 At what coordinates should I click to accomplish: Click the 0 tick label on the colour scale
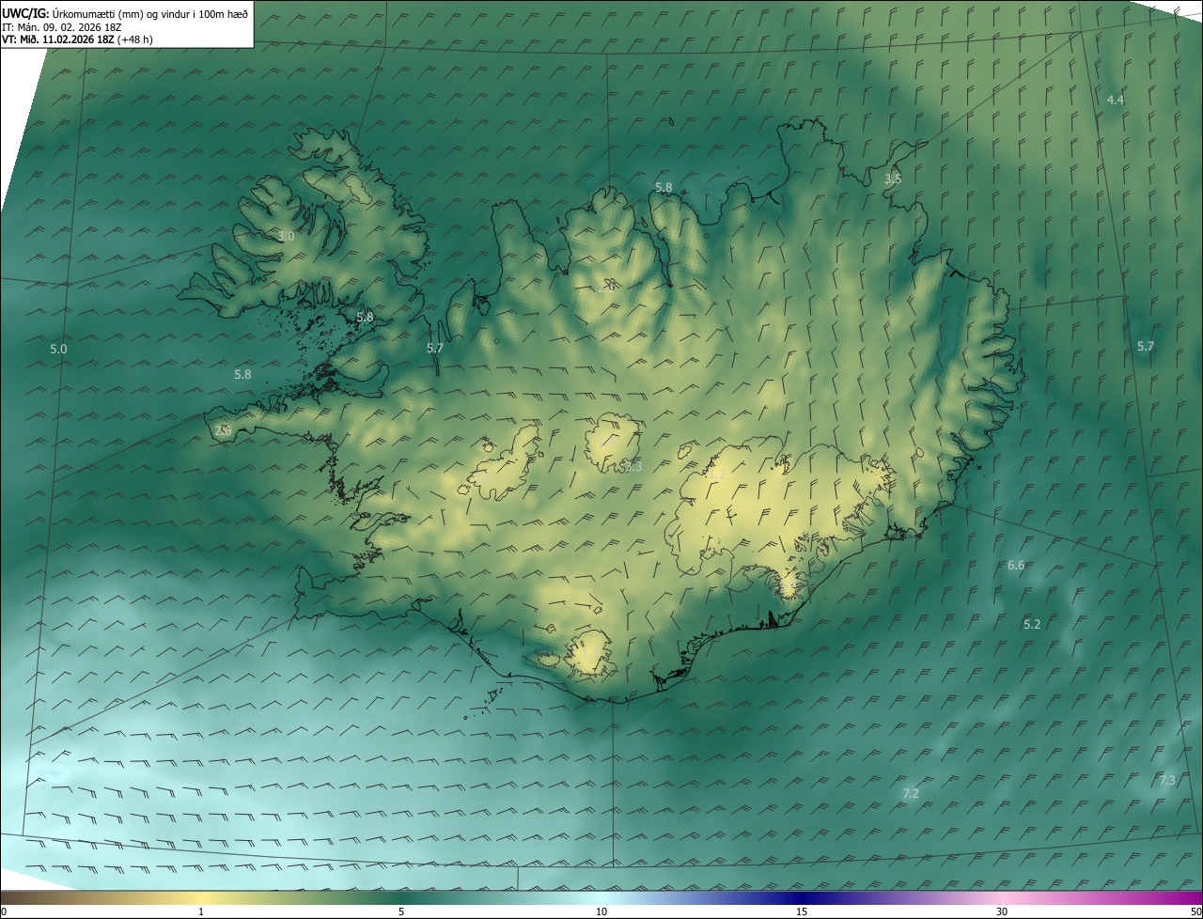(4, 911)
